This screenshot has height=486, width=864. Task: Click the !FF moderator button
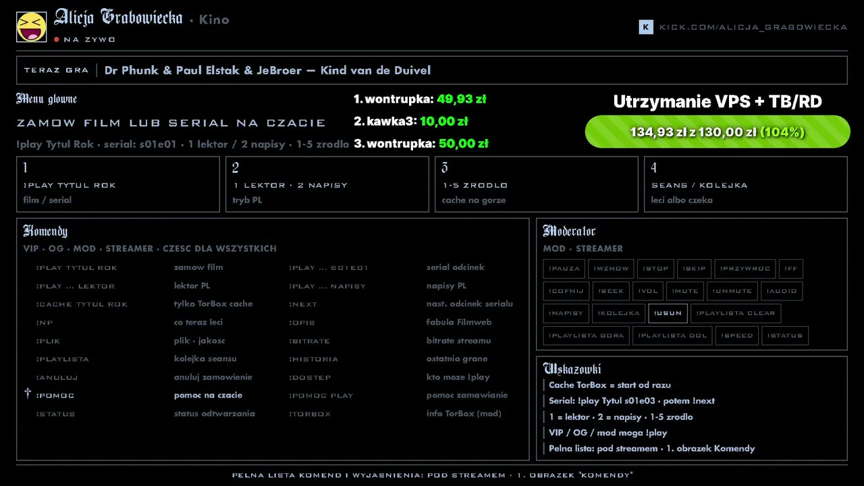point(790,269)
